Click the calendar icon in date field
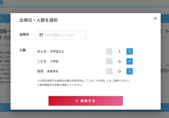The width and height of the screenshot is (169, 118). [x=41, y=35]
